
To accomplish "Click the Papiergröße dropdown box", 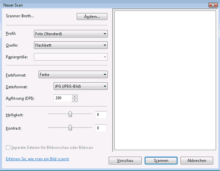I will tap(71, 57).
